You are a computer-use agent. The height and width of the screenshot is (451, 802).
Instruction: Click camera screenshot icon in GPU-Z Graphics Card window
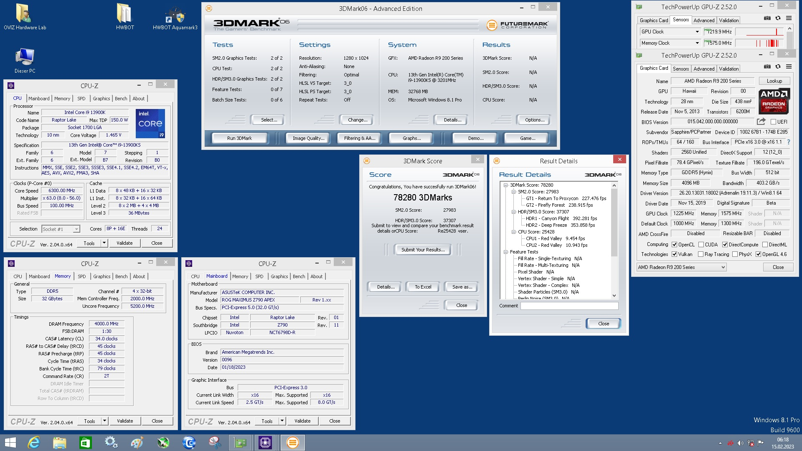(x=767, y=67)
